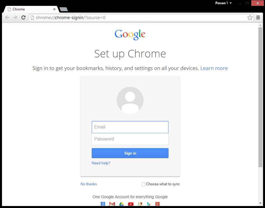265x208 pixels.
Task: Reload the current page
Action: click(23, 18)
